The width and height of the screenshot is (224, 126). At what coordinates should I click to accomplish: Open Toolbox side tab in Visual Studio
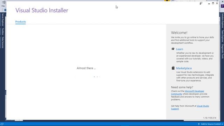click(3, 31)
